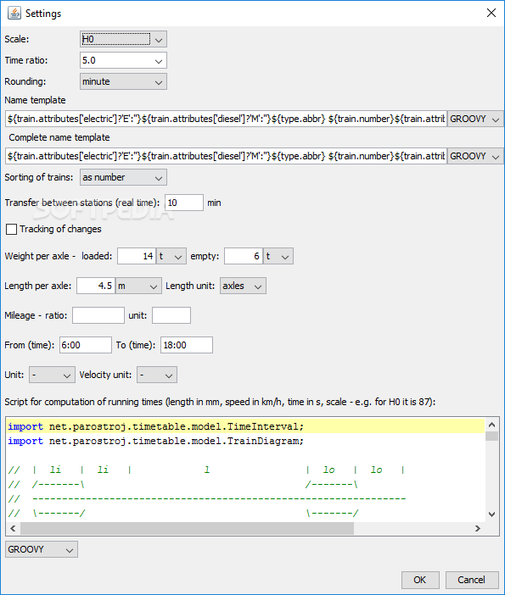Open the GROOVY dropdown beside Name template

coord(475,119)
